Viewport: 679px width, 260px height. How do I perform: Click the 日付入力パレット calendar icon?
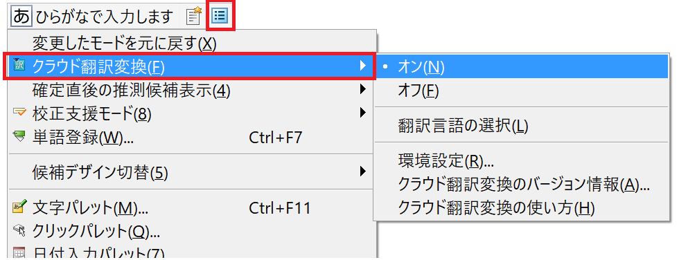[19, 253]
